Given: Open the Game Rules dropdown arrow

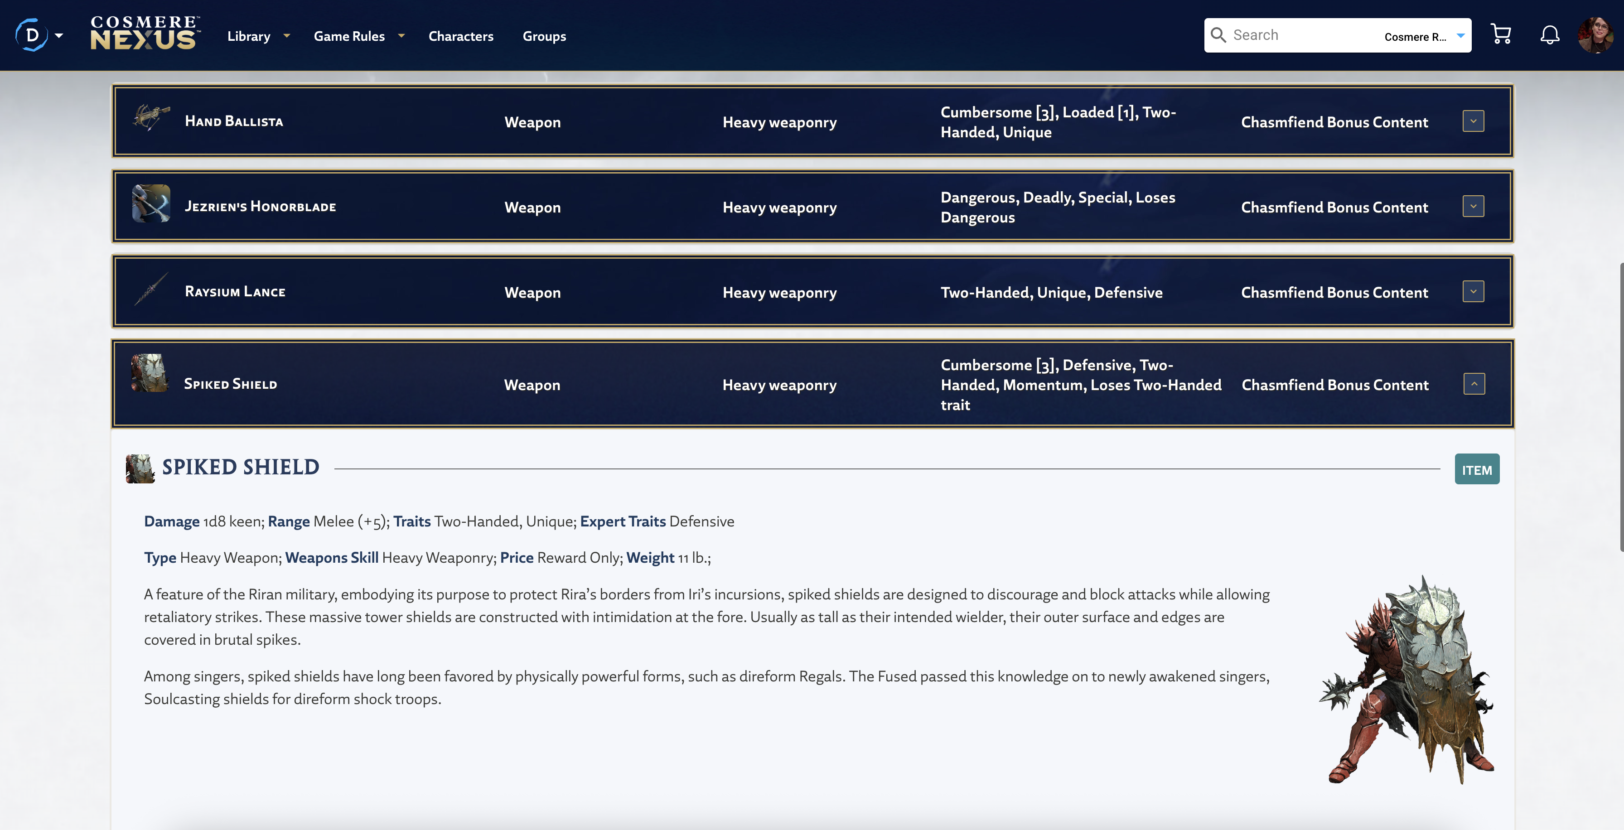Looking at the screenshot, I should pos(401,36).
